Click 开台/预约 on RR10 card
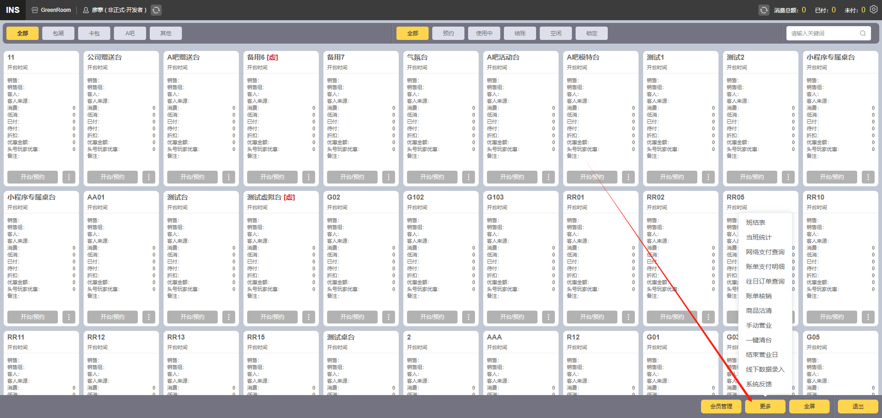This screenshot has width=882, height=418. [832, 317]
